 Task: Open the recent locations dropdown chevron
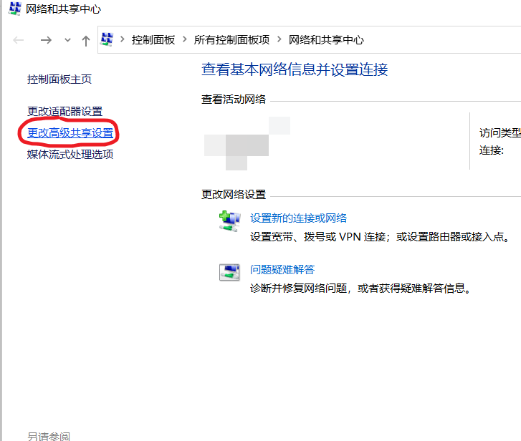pyautogui.click(x=67, y=41)
